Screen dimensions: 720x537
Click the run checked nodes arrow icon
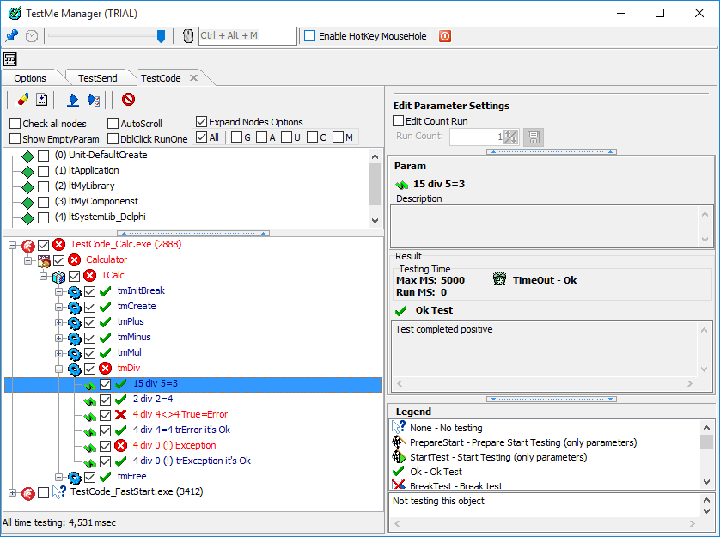pos(94,100)
